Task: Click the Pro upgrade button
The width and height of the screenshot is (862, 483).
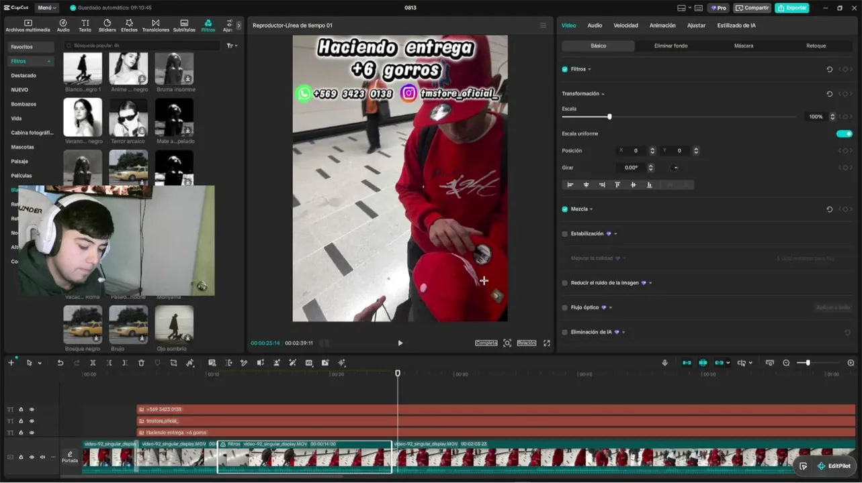Action: click(x=718, y=8)
